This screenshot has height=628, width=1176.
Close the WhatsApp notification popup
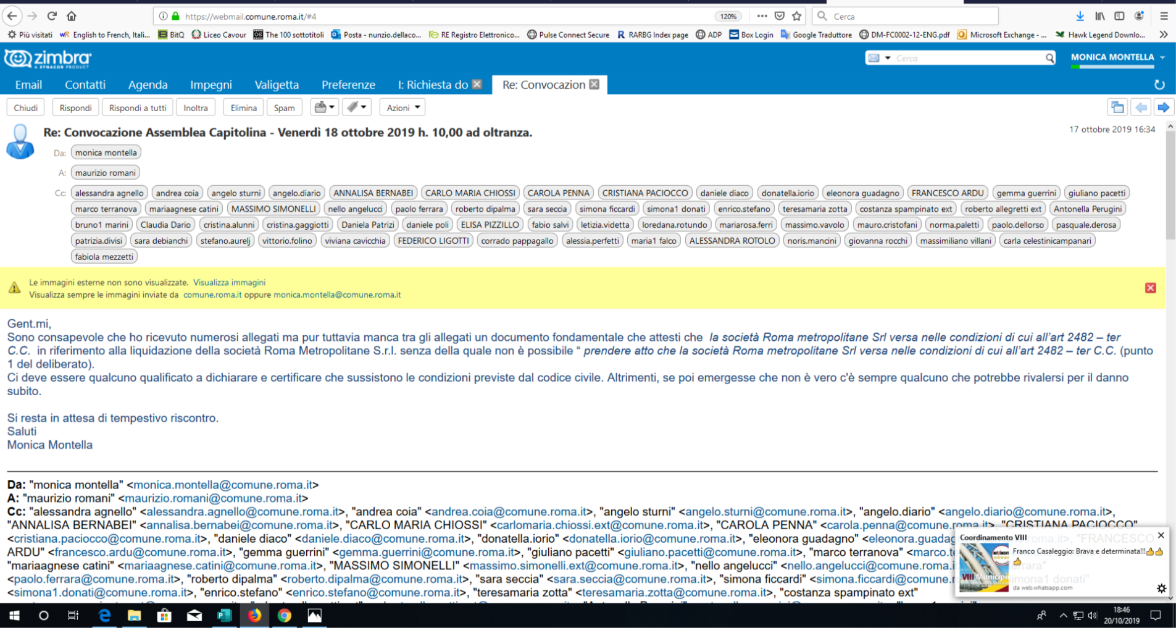click(1161, 535)
